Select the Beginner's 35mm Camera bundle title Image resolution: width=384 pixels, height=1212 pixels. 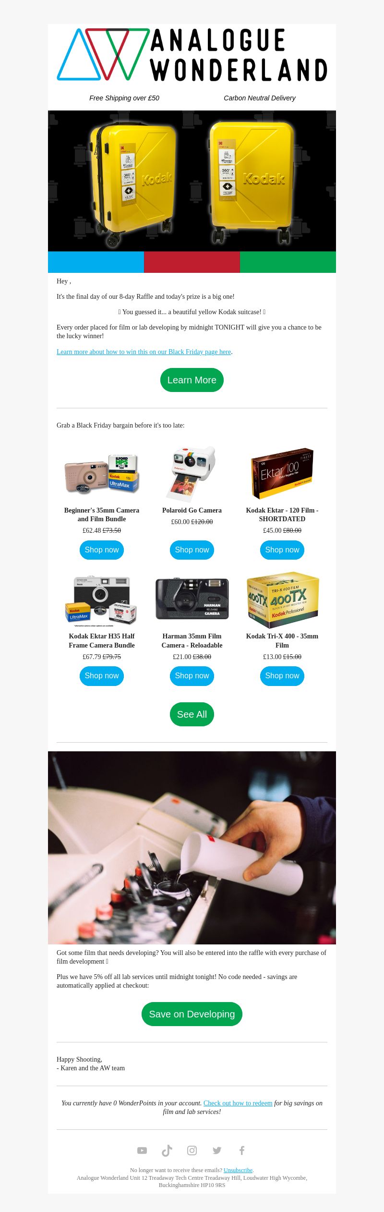[x=102, y=514]
